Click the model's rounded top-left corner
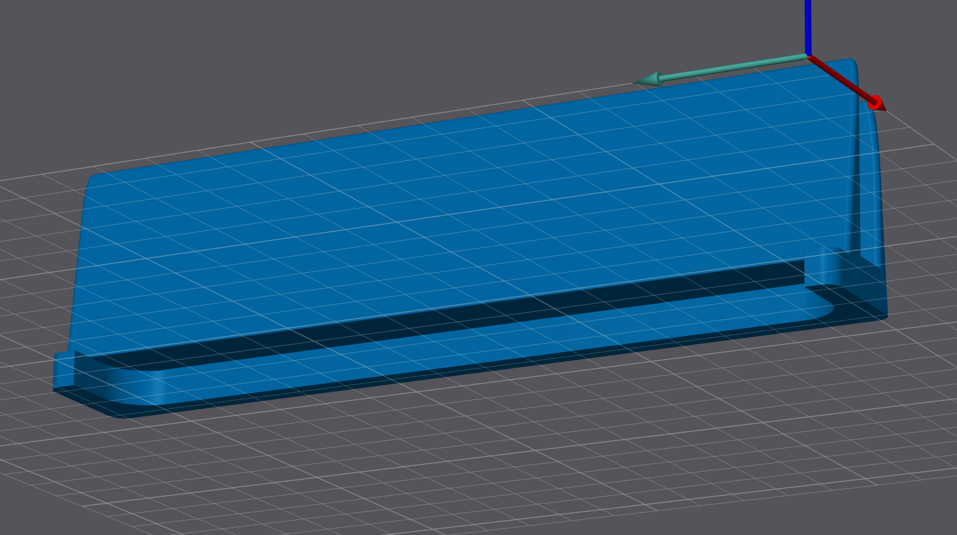This screenshot has width=957, height=535. point(92,180)
